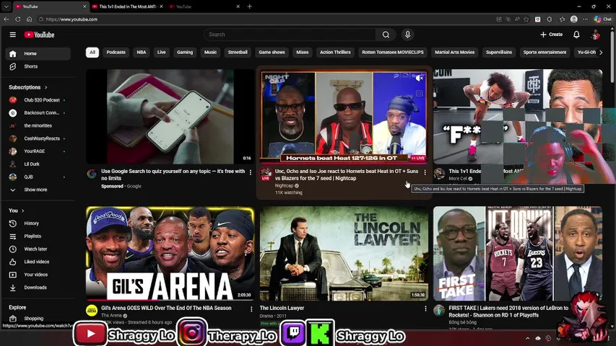Image resolution: width=616 pixels, height=346 pixels.
Task: Open CashNastyReacts channel
Action: (x=38, y=138)
